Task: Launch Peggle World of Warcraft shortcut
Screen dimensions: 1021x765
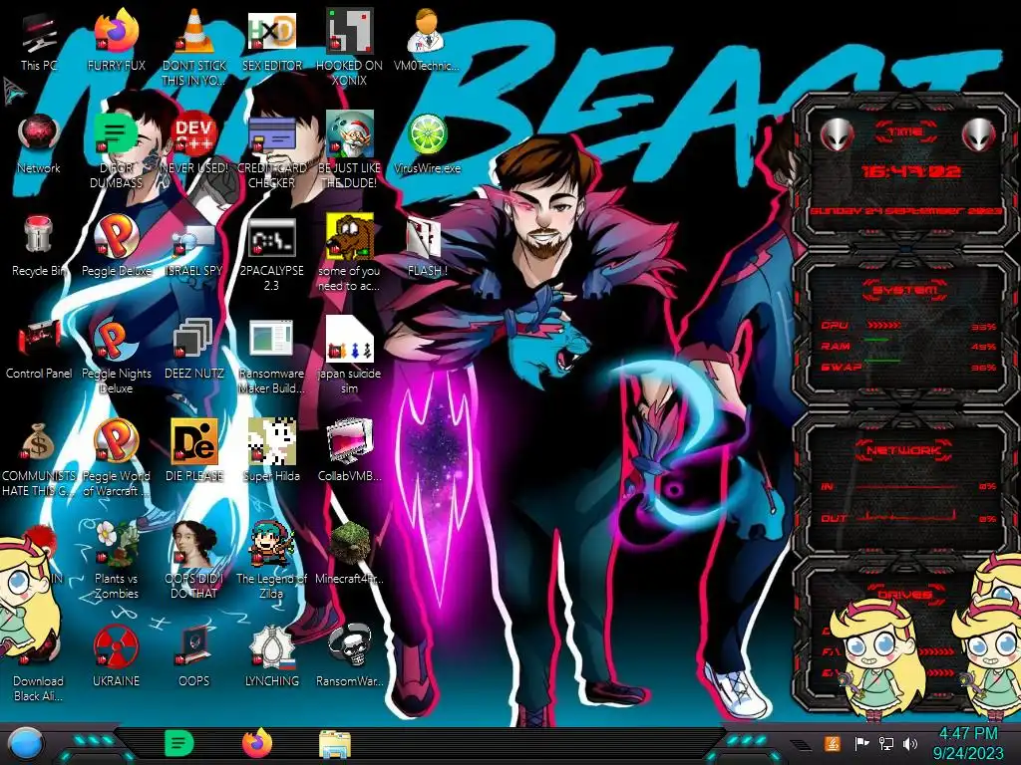Action: coord(116,441)
